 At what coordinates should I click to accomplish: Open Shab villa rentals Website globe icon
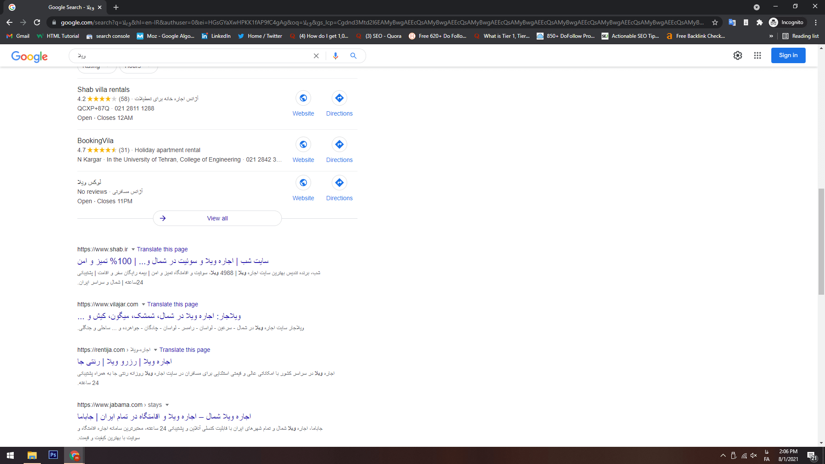pos(303,98)
